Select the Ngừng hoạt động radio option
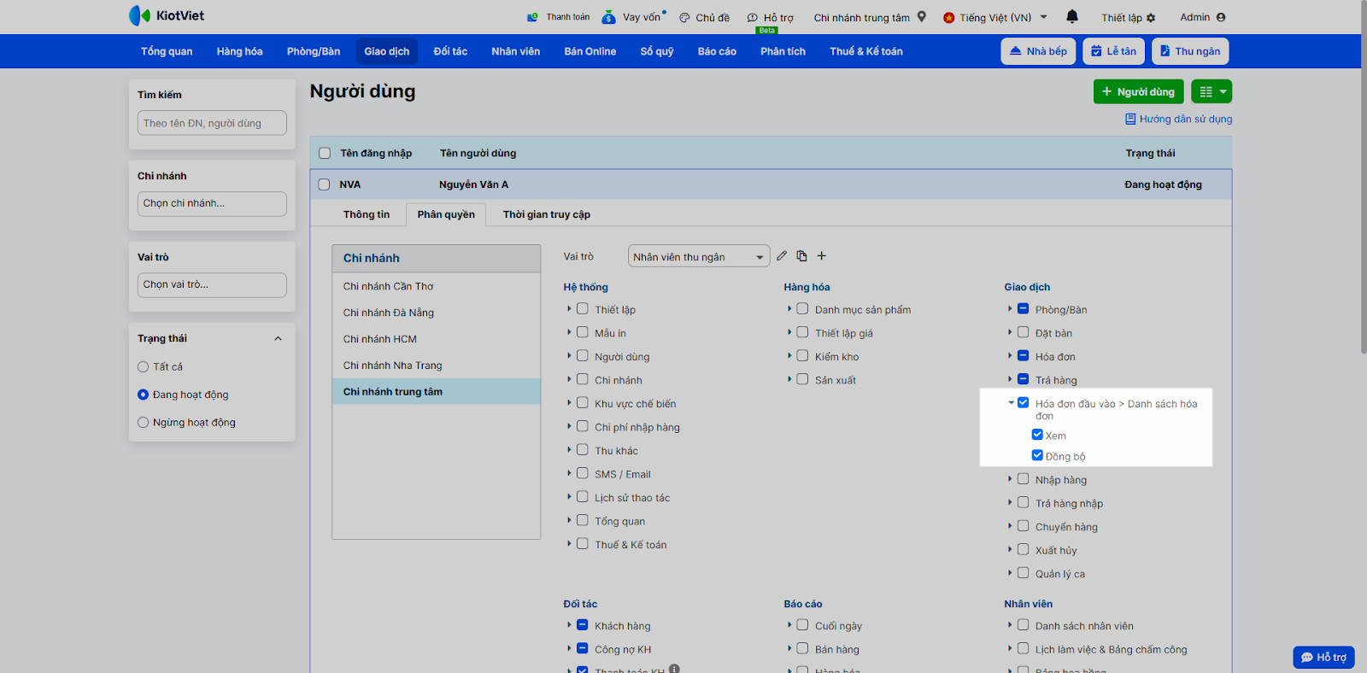Viewport: 1367px width, 673px height. [x=144, y=423]
